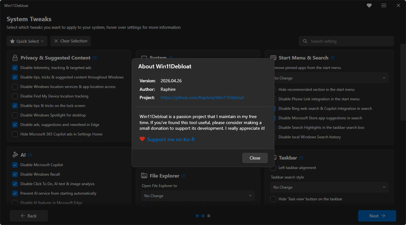The height and width of the screenshot is (225, 406).
Task: Click the vertical scrollbar on the right
Action: [x=403, y=82]
